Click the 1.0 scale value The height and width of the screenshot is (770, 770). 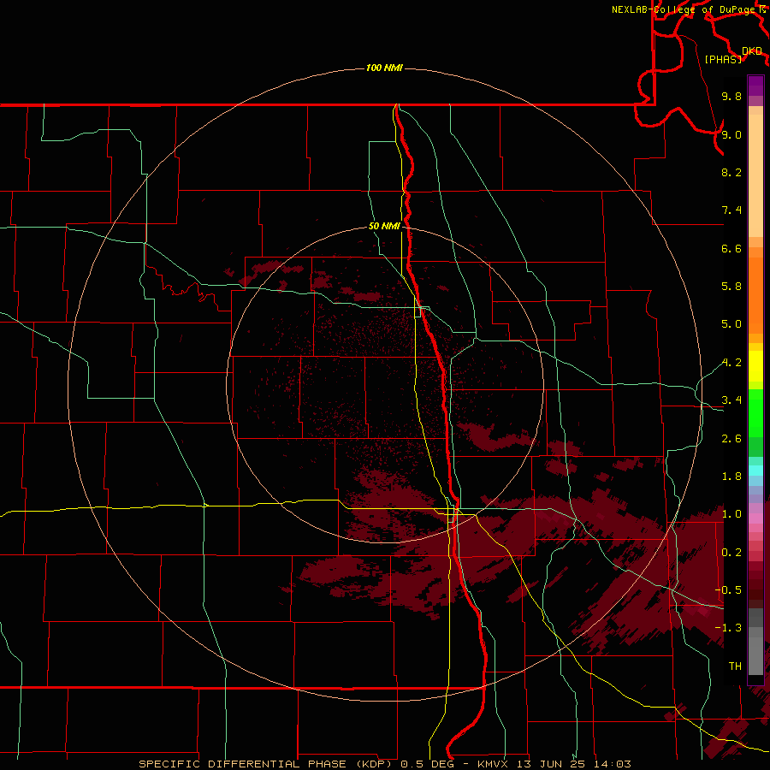[731, 514]
